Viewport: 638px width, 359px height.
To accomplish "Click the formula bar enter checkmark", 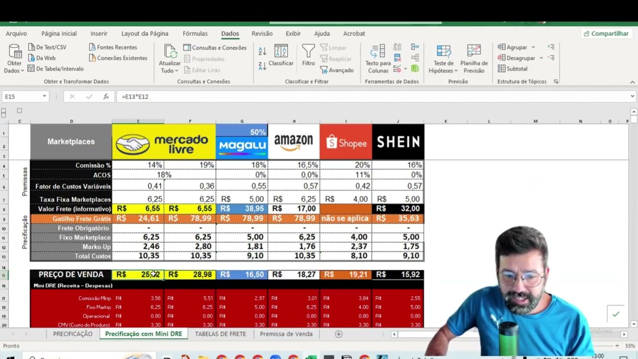I will (x=89, y=96).
